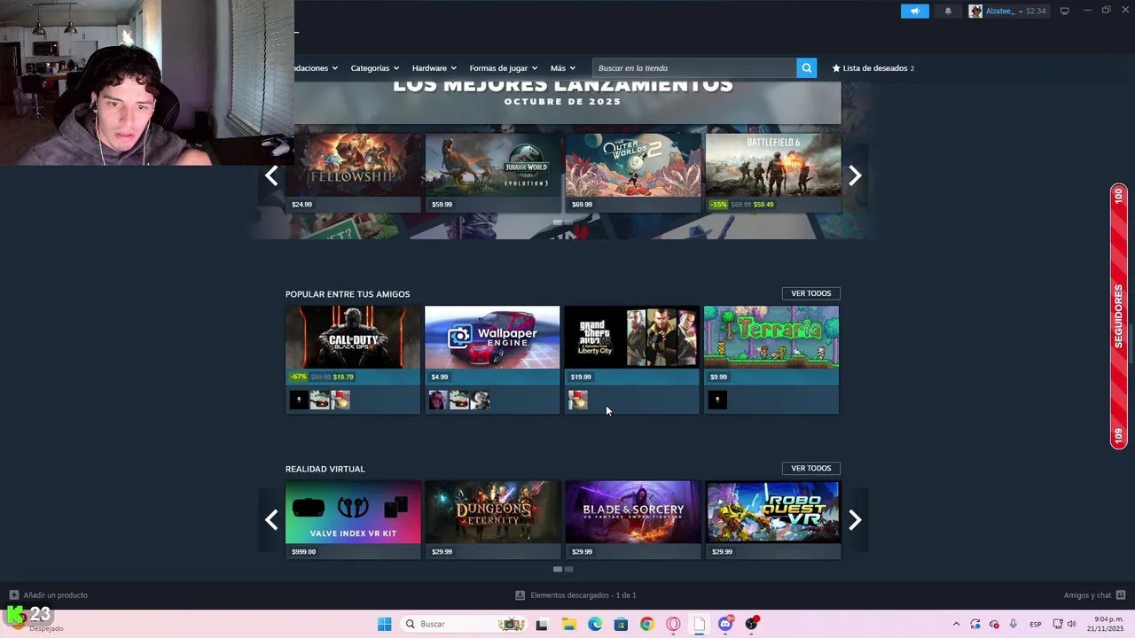Open Jurassic World Evolution 3 card
The image size is (1135, 638).
click(x=492, y=173)
